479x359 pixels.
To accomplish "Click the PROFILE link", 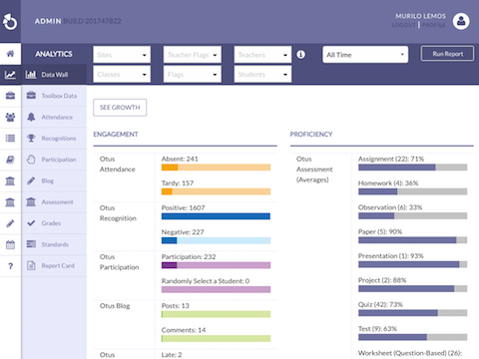I will 433,25.
